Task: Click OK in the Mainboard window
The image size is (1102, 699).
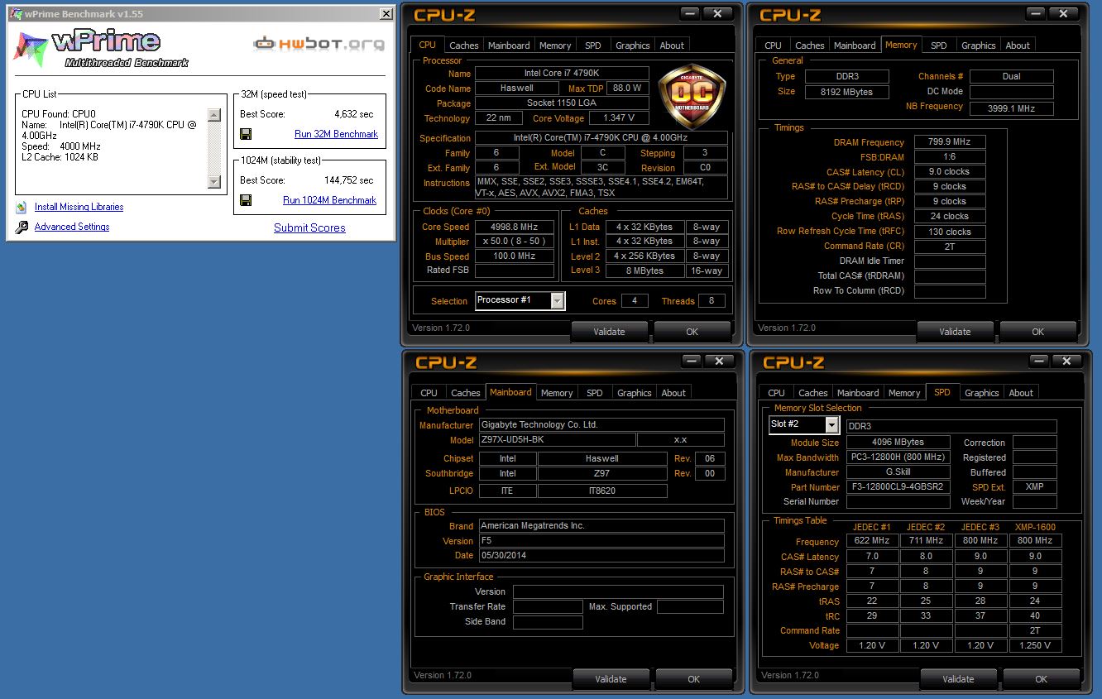Action: 693,679
